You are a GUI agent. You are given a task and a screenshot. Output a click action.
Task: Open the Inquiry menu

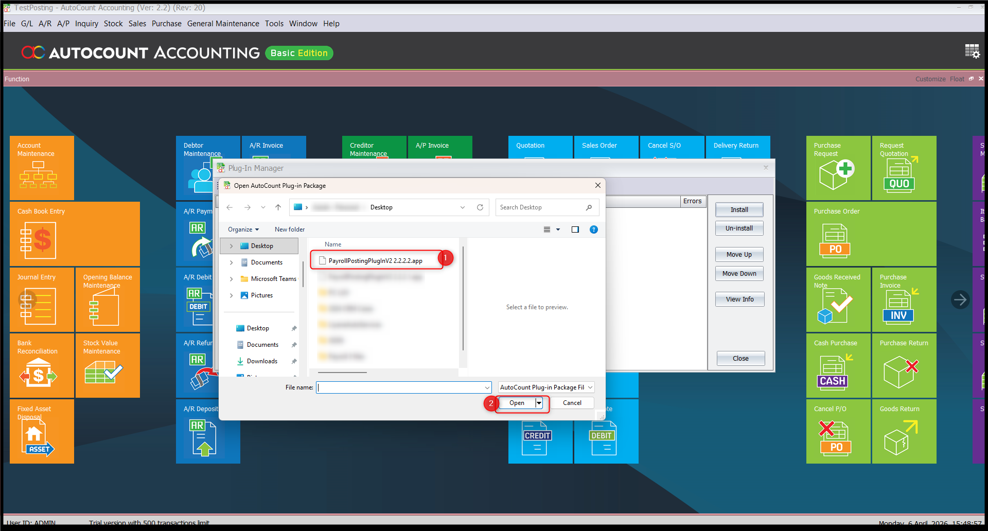86,24
